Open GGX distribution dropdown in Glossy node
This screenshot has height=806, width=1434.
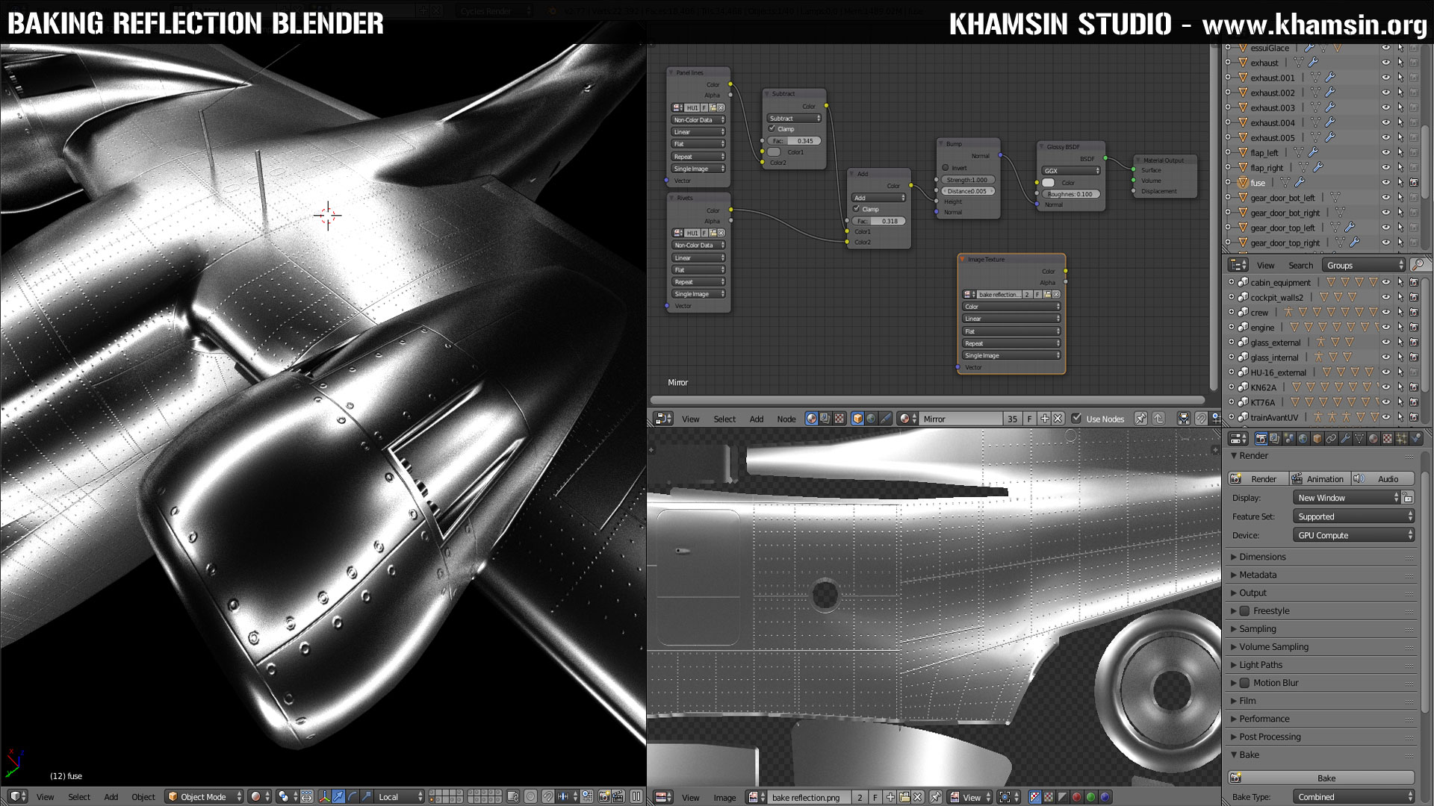[1071, 171]
